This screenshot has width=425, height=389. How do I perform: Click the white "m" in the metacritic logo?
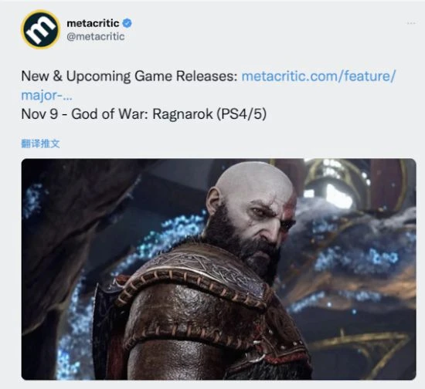point(41,30)
